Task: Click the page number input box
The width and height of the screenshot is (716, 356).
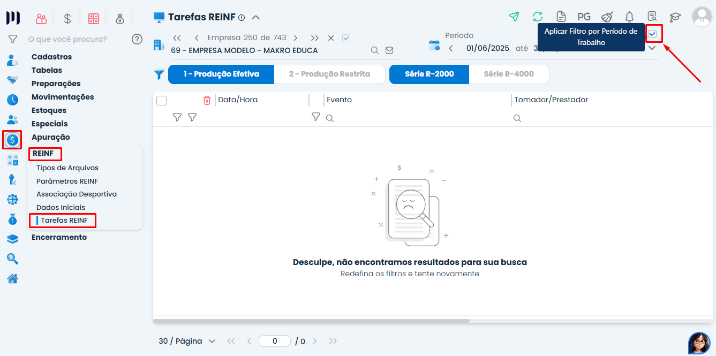Action: pyautogui.click(x=275, y=341)
